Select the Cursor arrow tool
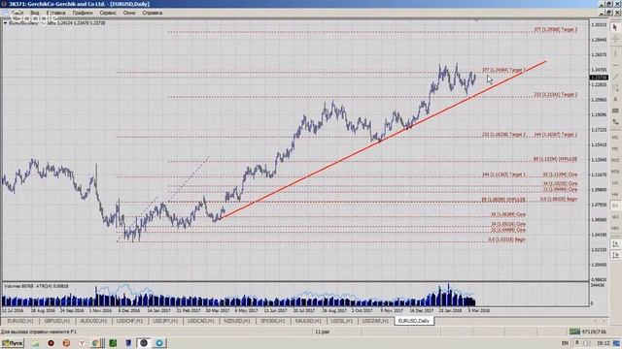The height and width of the screenshot is (349, 622). [615, 27]
